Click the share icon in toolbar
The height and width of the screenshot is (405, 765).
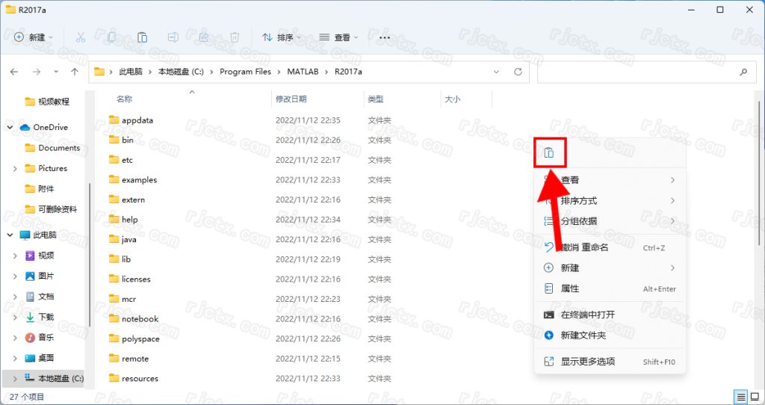[204, 37]
